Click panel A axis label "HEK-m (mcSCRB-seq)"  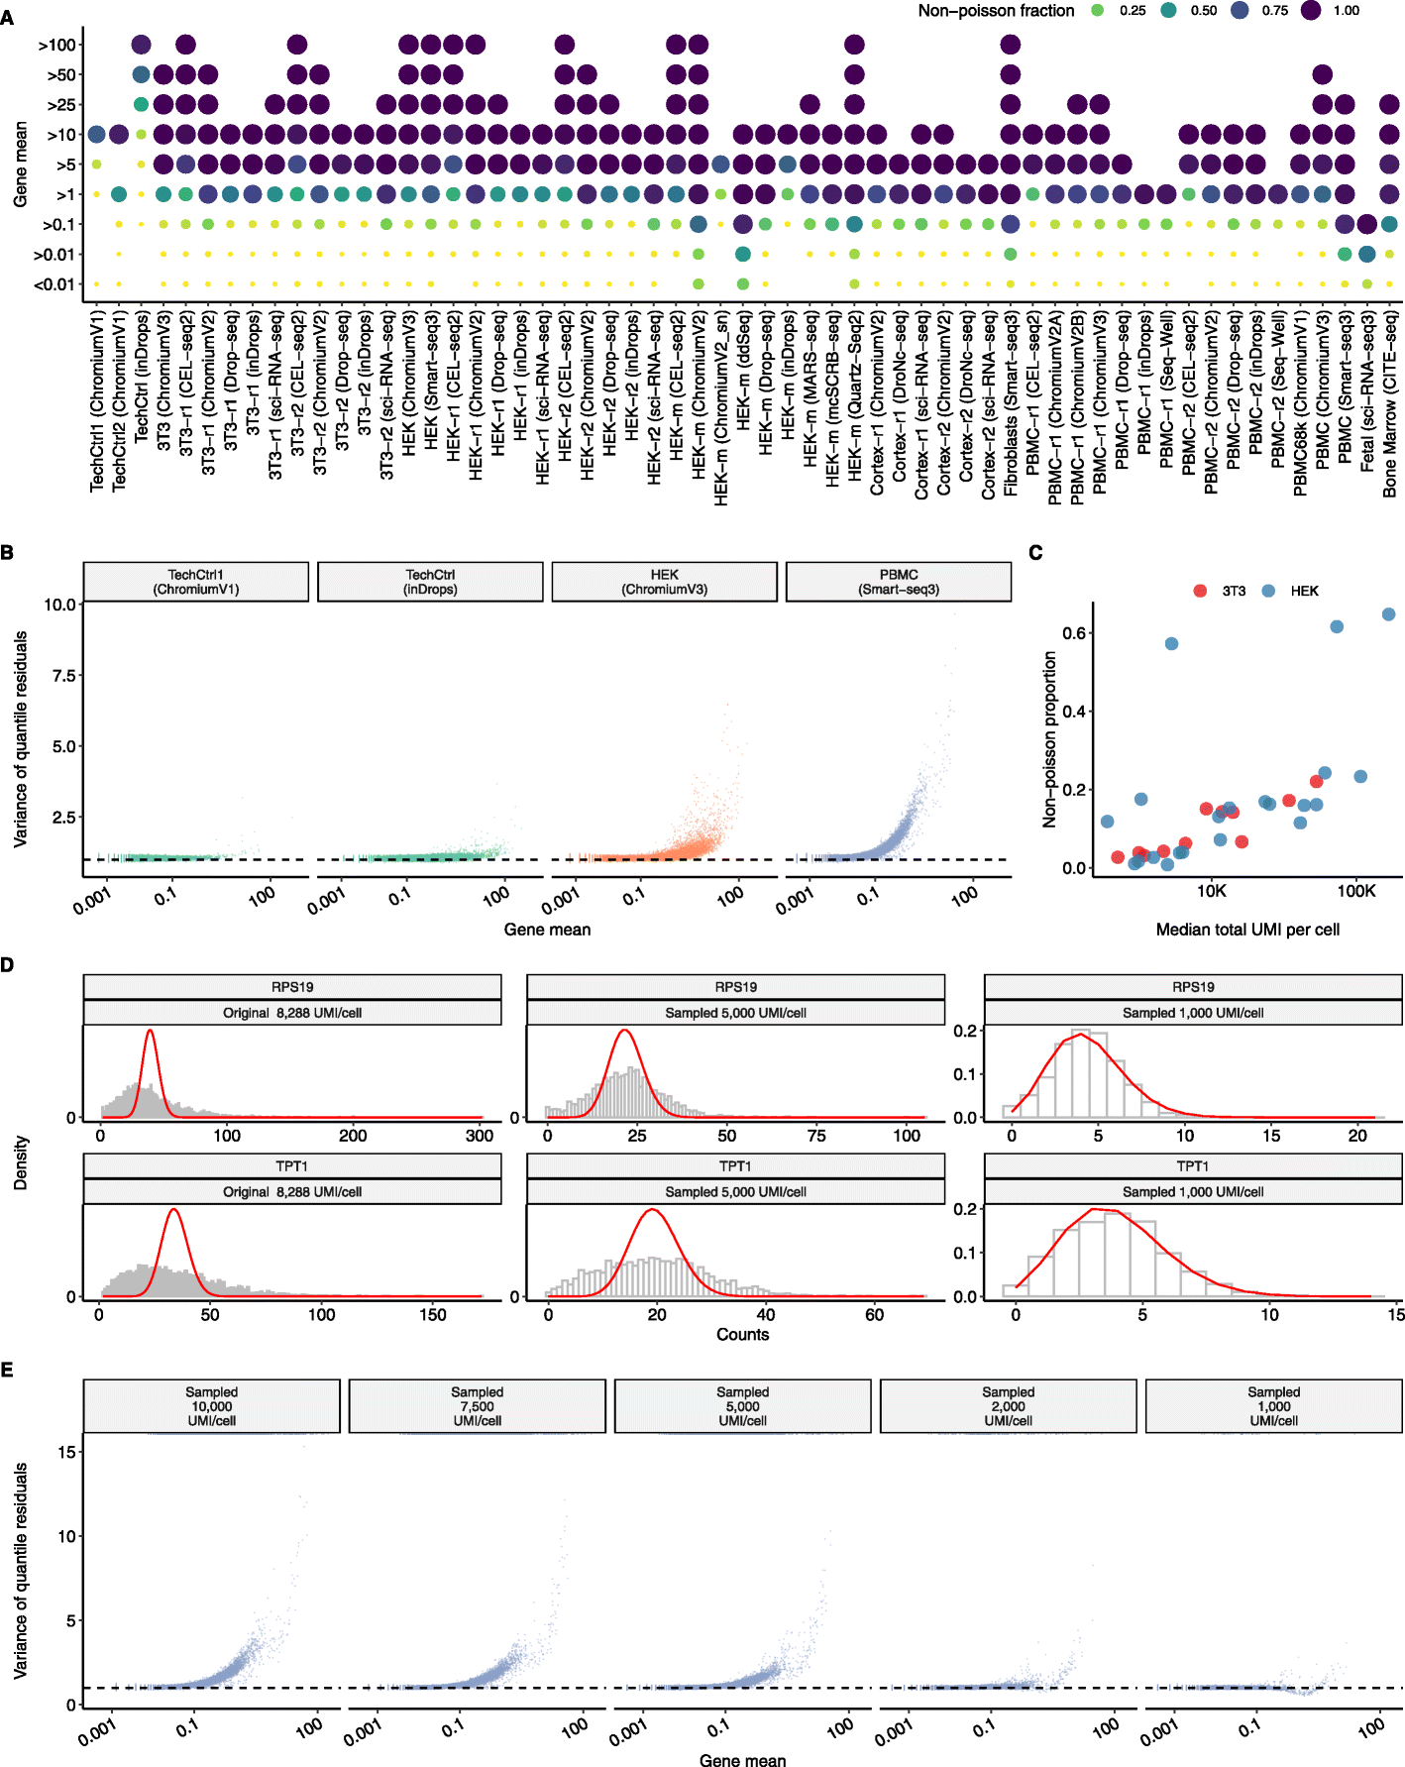(832, 398)
